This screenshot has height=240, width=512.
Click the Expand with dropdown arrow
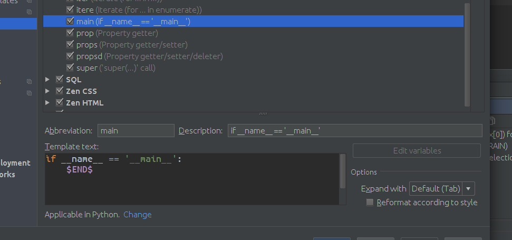(468, 189)
